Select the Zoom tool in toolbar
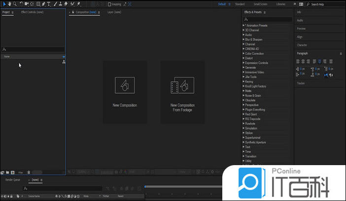Image resolution: width=346 pixels, height=201 pixels. coord(15,4)
